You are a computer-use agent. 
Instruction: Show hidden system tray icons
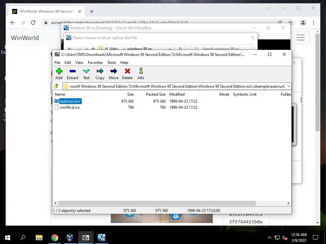269,238
